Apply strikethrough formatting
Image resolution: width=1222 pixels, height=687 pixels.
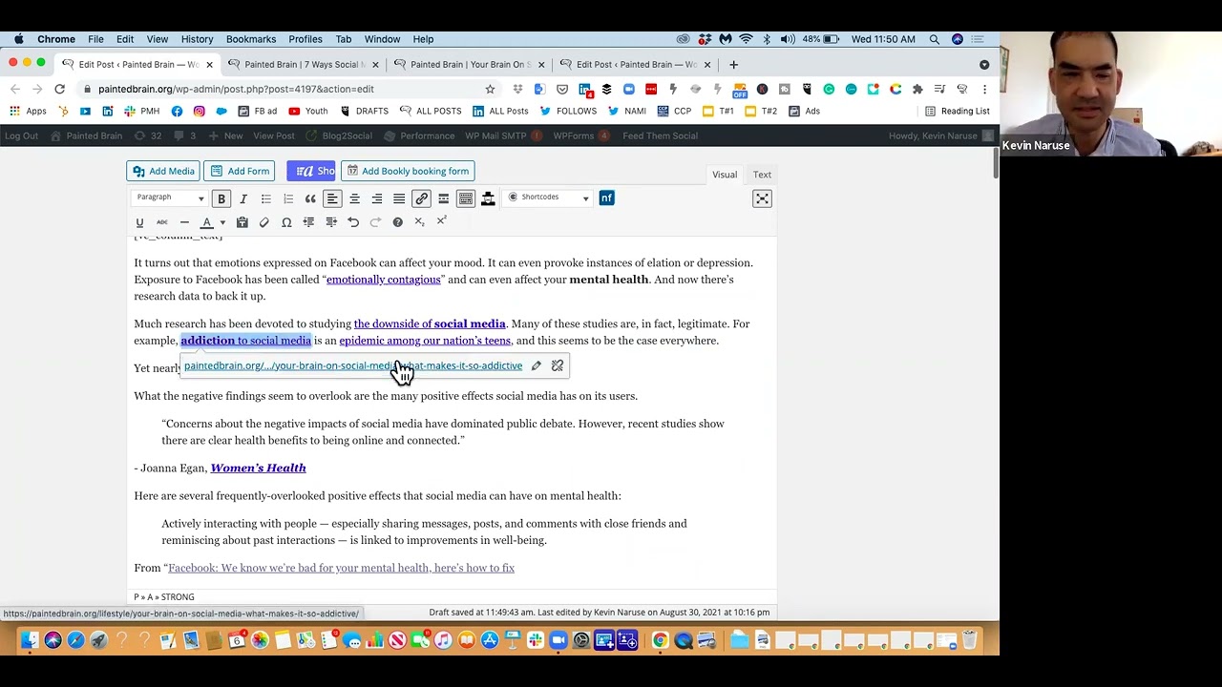(x=161, y=222)
